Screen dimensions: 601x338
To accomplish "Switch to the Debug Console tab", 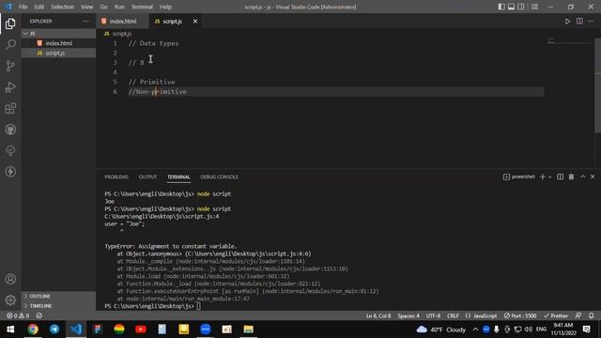I will click(x=219, y=177).
